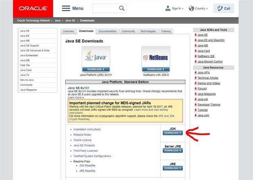Open Third Party Licenses link
Screen dimensions: 253x180
click(x=86, y=151)
